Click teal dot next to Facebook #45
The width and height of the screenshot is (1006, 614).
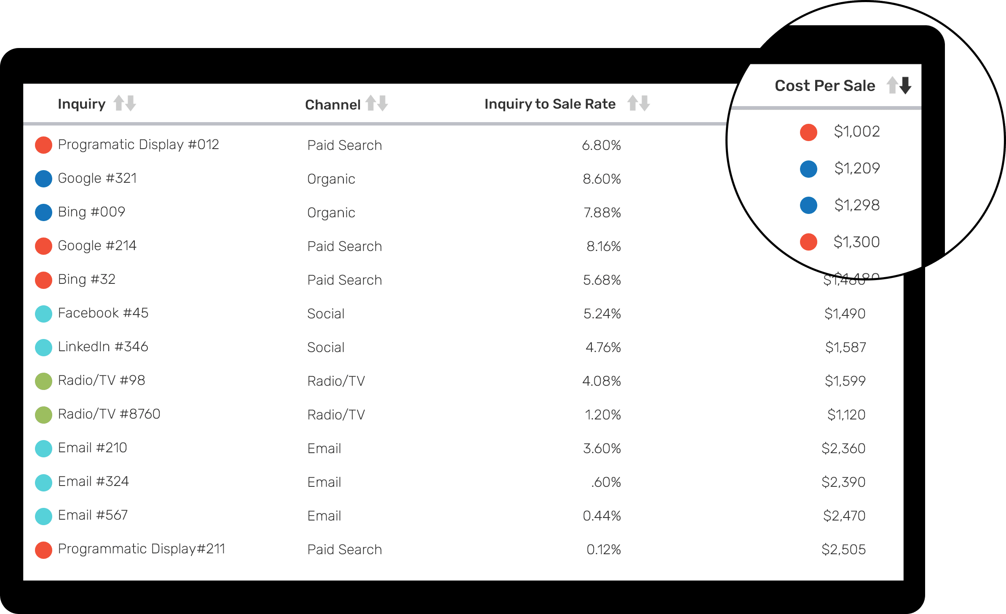(x=43, y=314)
